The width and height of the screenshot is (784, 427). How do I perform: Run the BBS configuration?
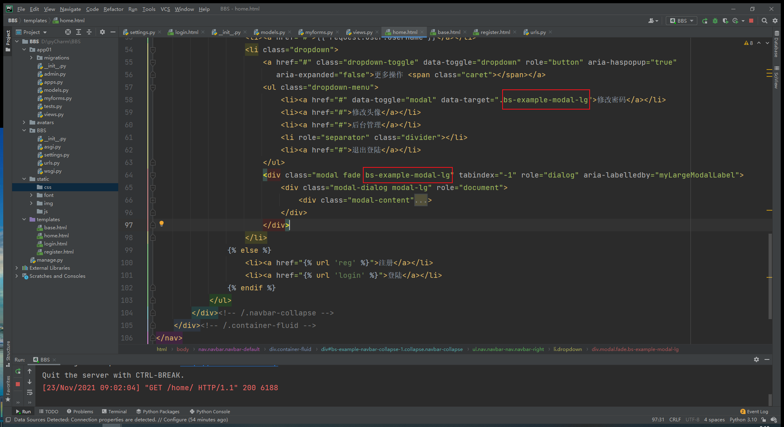point(705,21)
